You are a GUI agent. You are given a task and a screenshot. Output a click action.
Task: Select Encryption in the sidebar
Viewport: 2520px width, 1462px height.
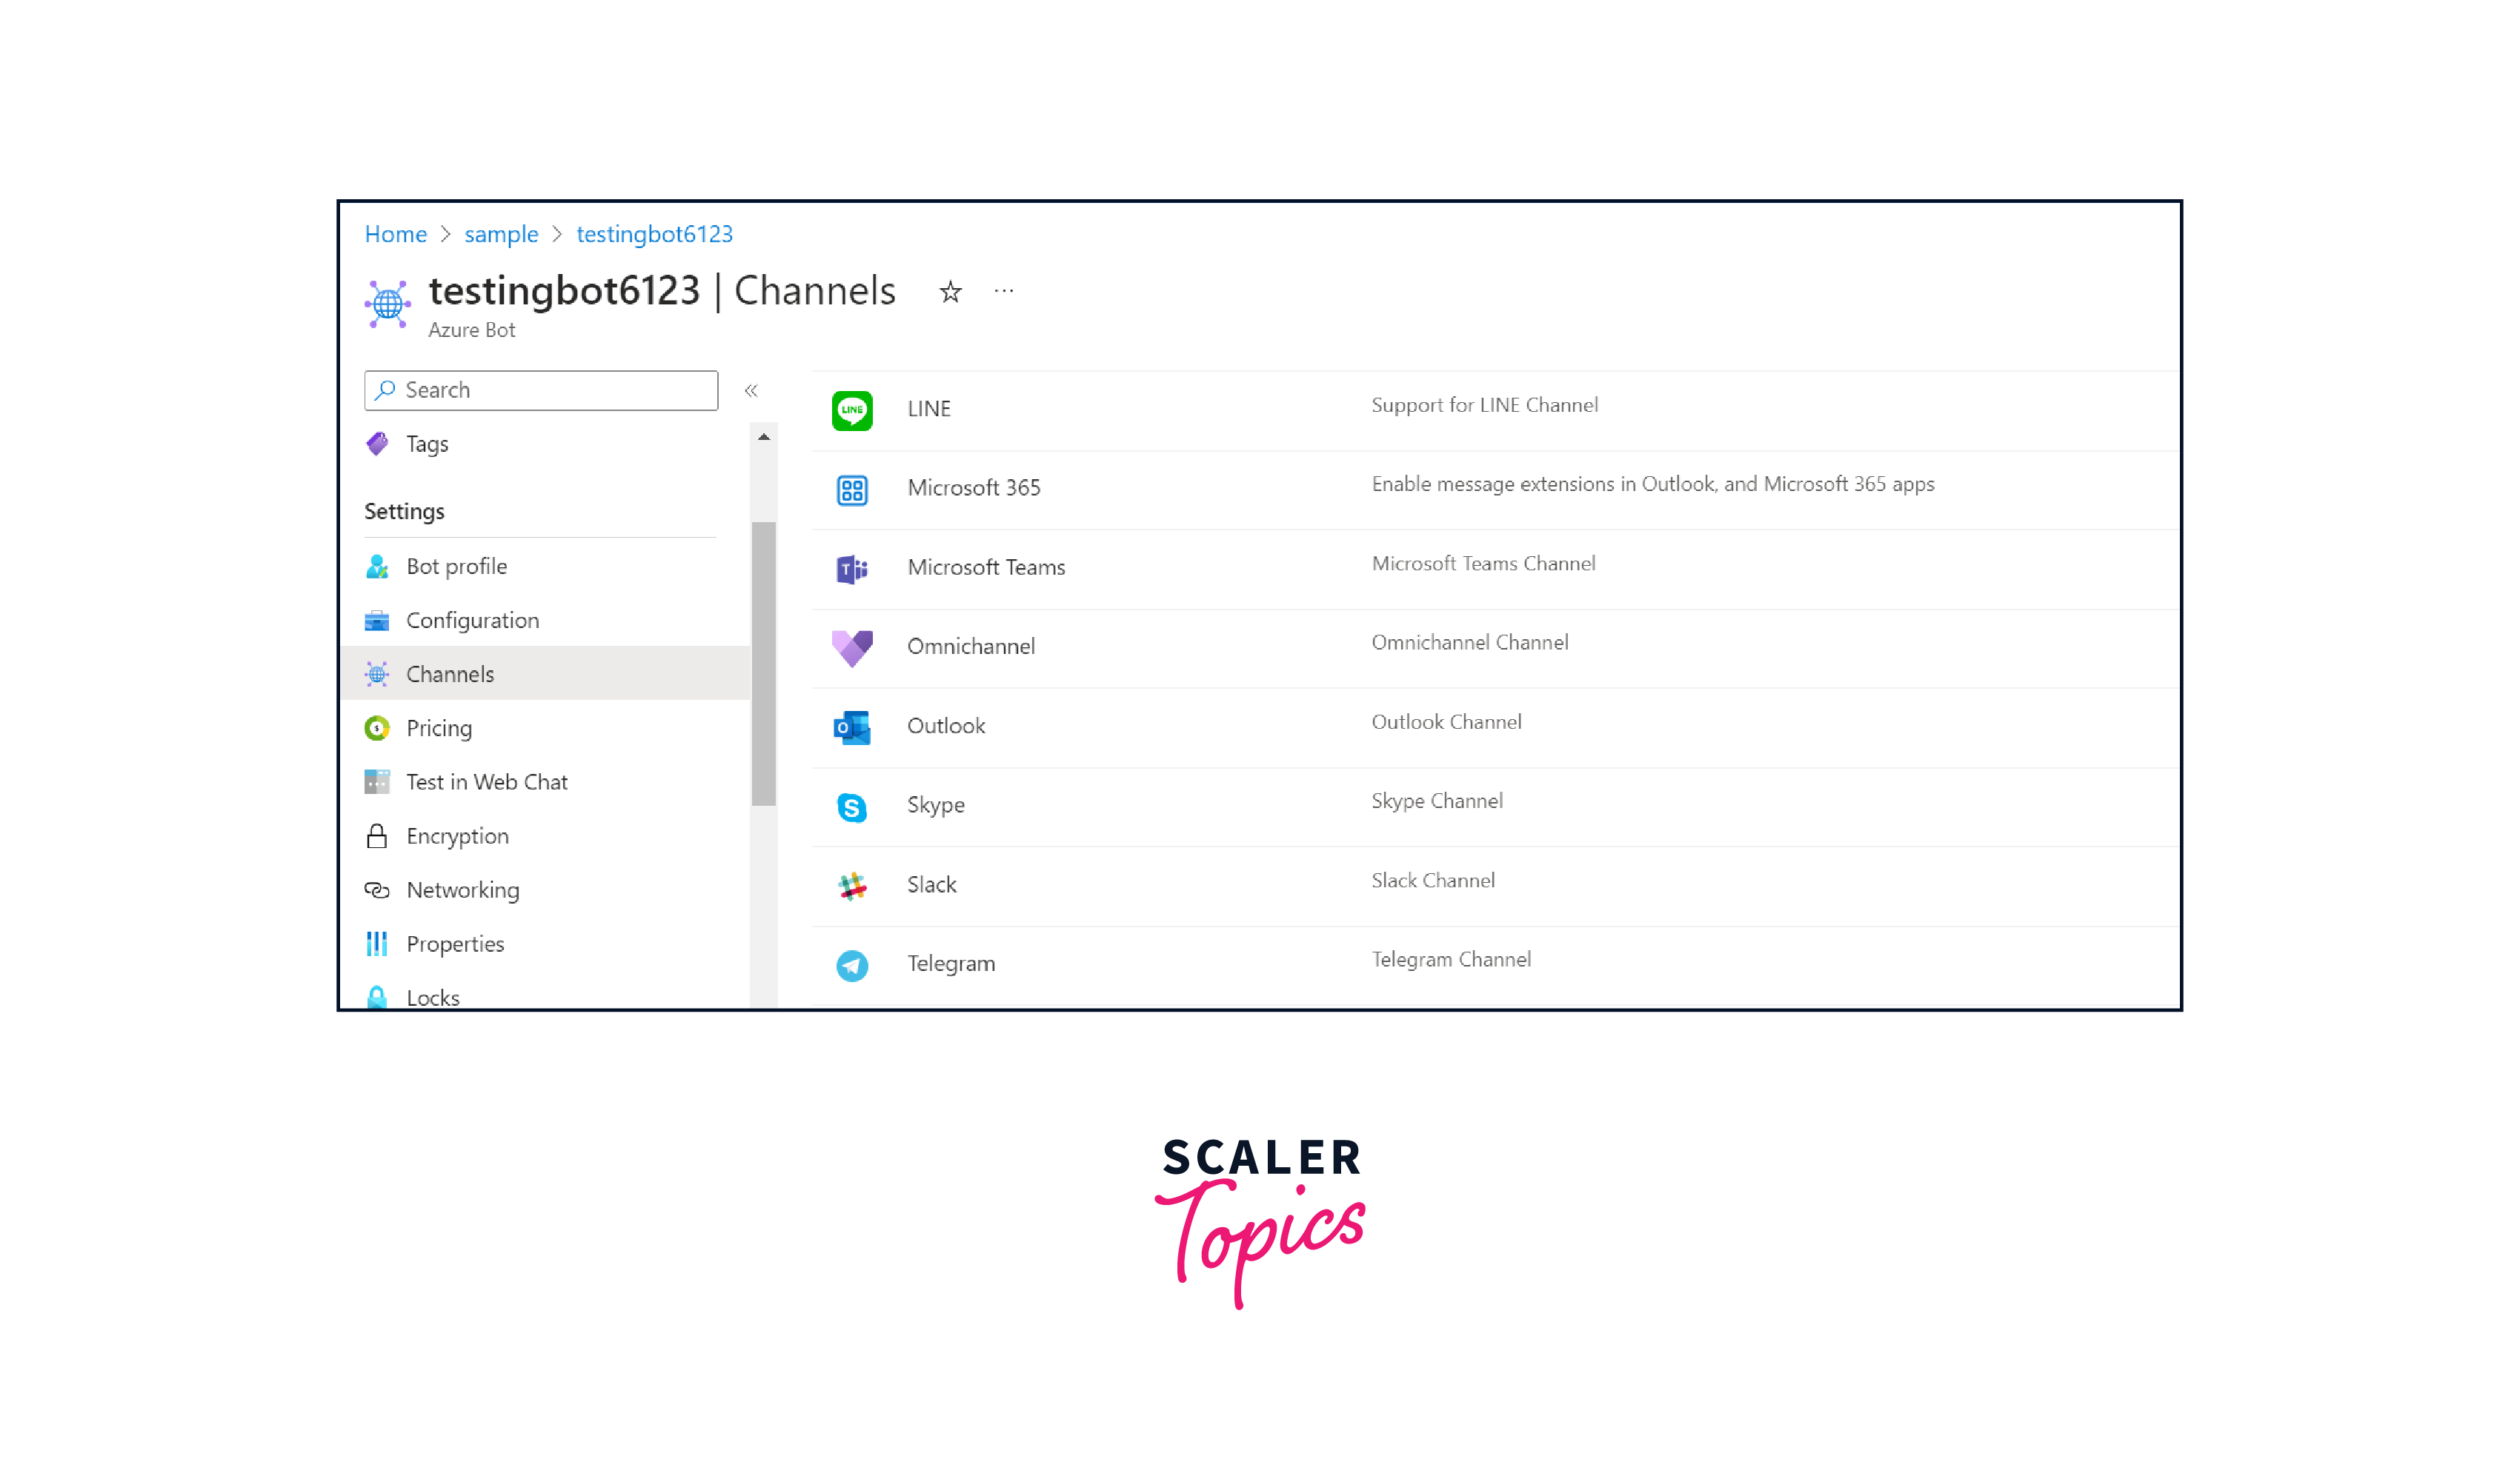point(457,836)
